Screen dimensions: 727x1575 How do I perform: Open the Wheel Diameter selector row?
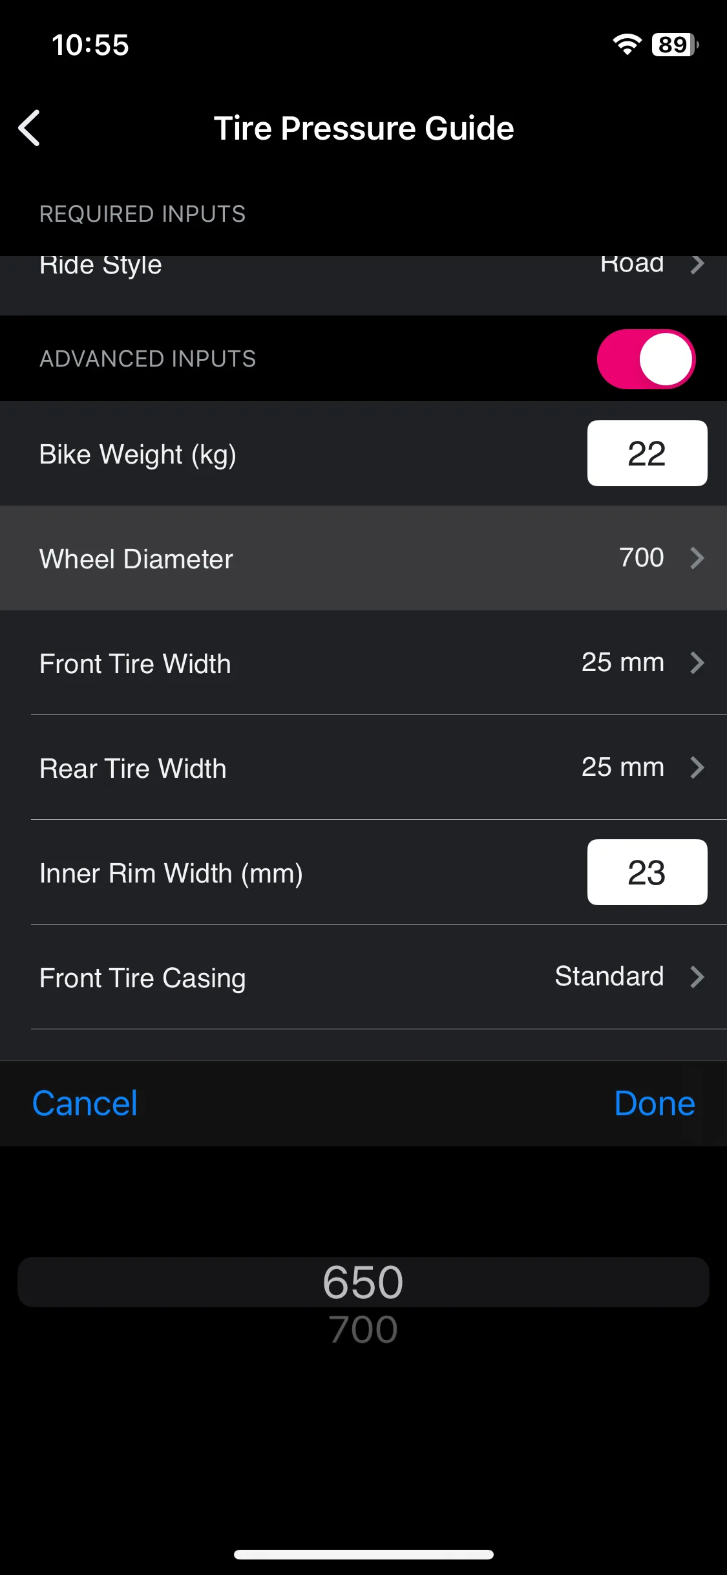coord(363,558)
